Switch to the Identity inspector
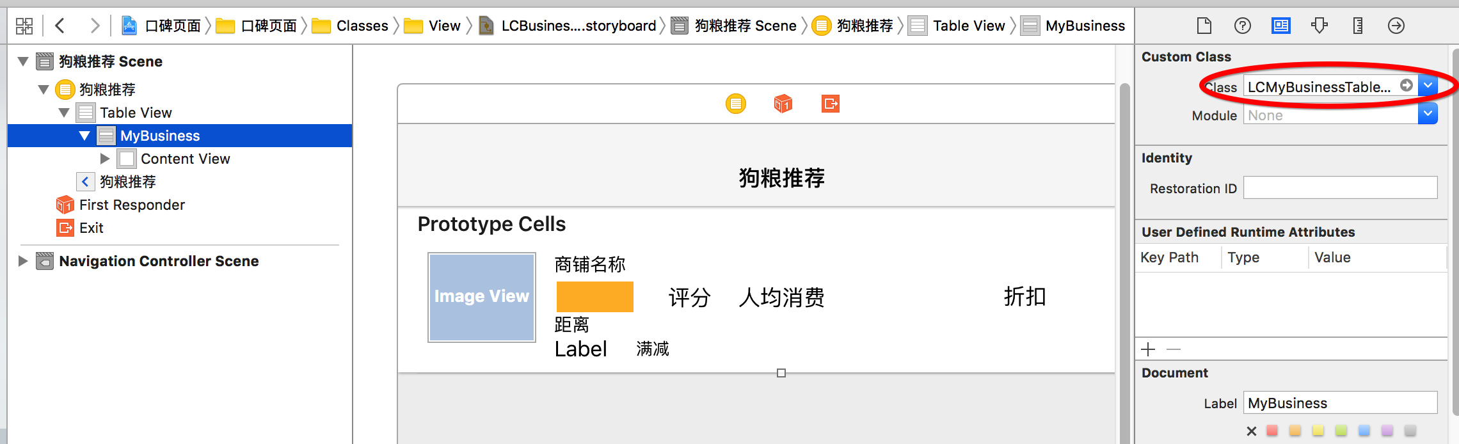This screenshot has height=444, width=1459. click(x=1280, y=26)
